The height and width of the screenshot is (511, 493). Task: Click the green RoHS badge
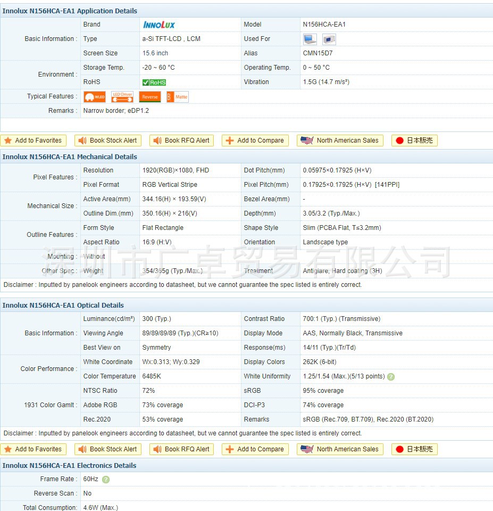(154, 83)
